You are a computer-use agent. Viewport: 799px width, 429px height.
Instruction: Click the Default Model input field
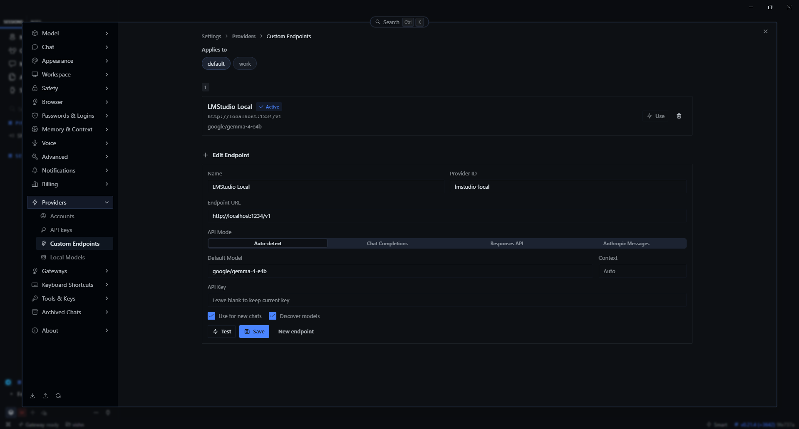pos(400,271)
